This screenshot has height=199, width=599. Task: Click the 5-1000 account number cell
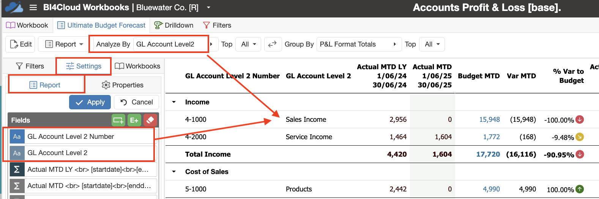click(x=196, y=189)
